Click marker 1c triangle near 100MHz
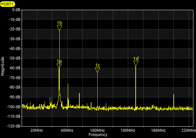Image resolution: width=196 pixels, height=138 pixels. (x=97, y=70)
